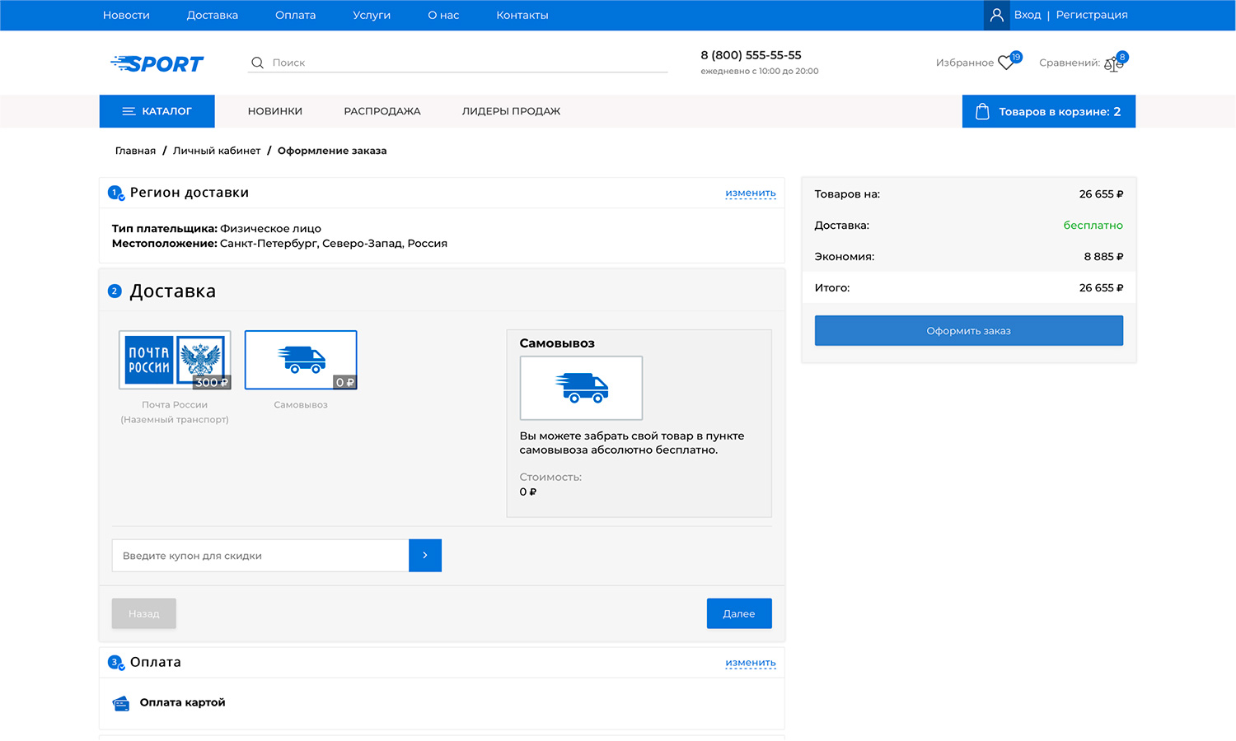Select Почта России delivery option

[175, 360]
